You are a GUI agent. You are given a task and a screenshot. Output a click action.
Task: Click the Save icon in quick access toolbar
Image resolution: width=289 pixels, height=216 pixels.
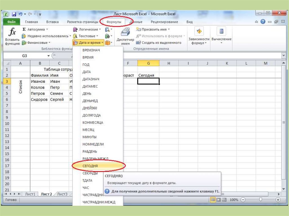14,14
